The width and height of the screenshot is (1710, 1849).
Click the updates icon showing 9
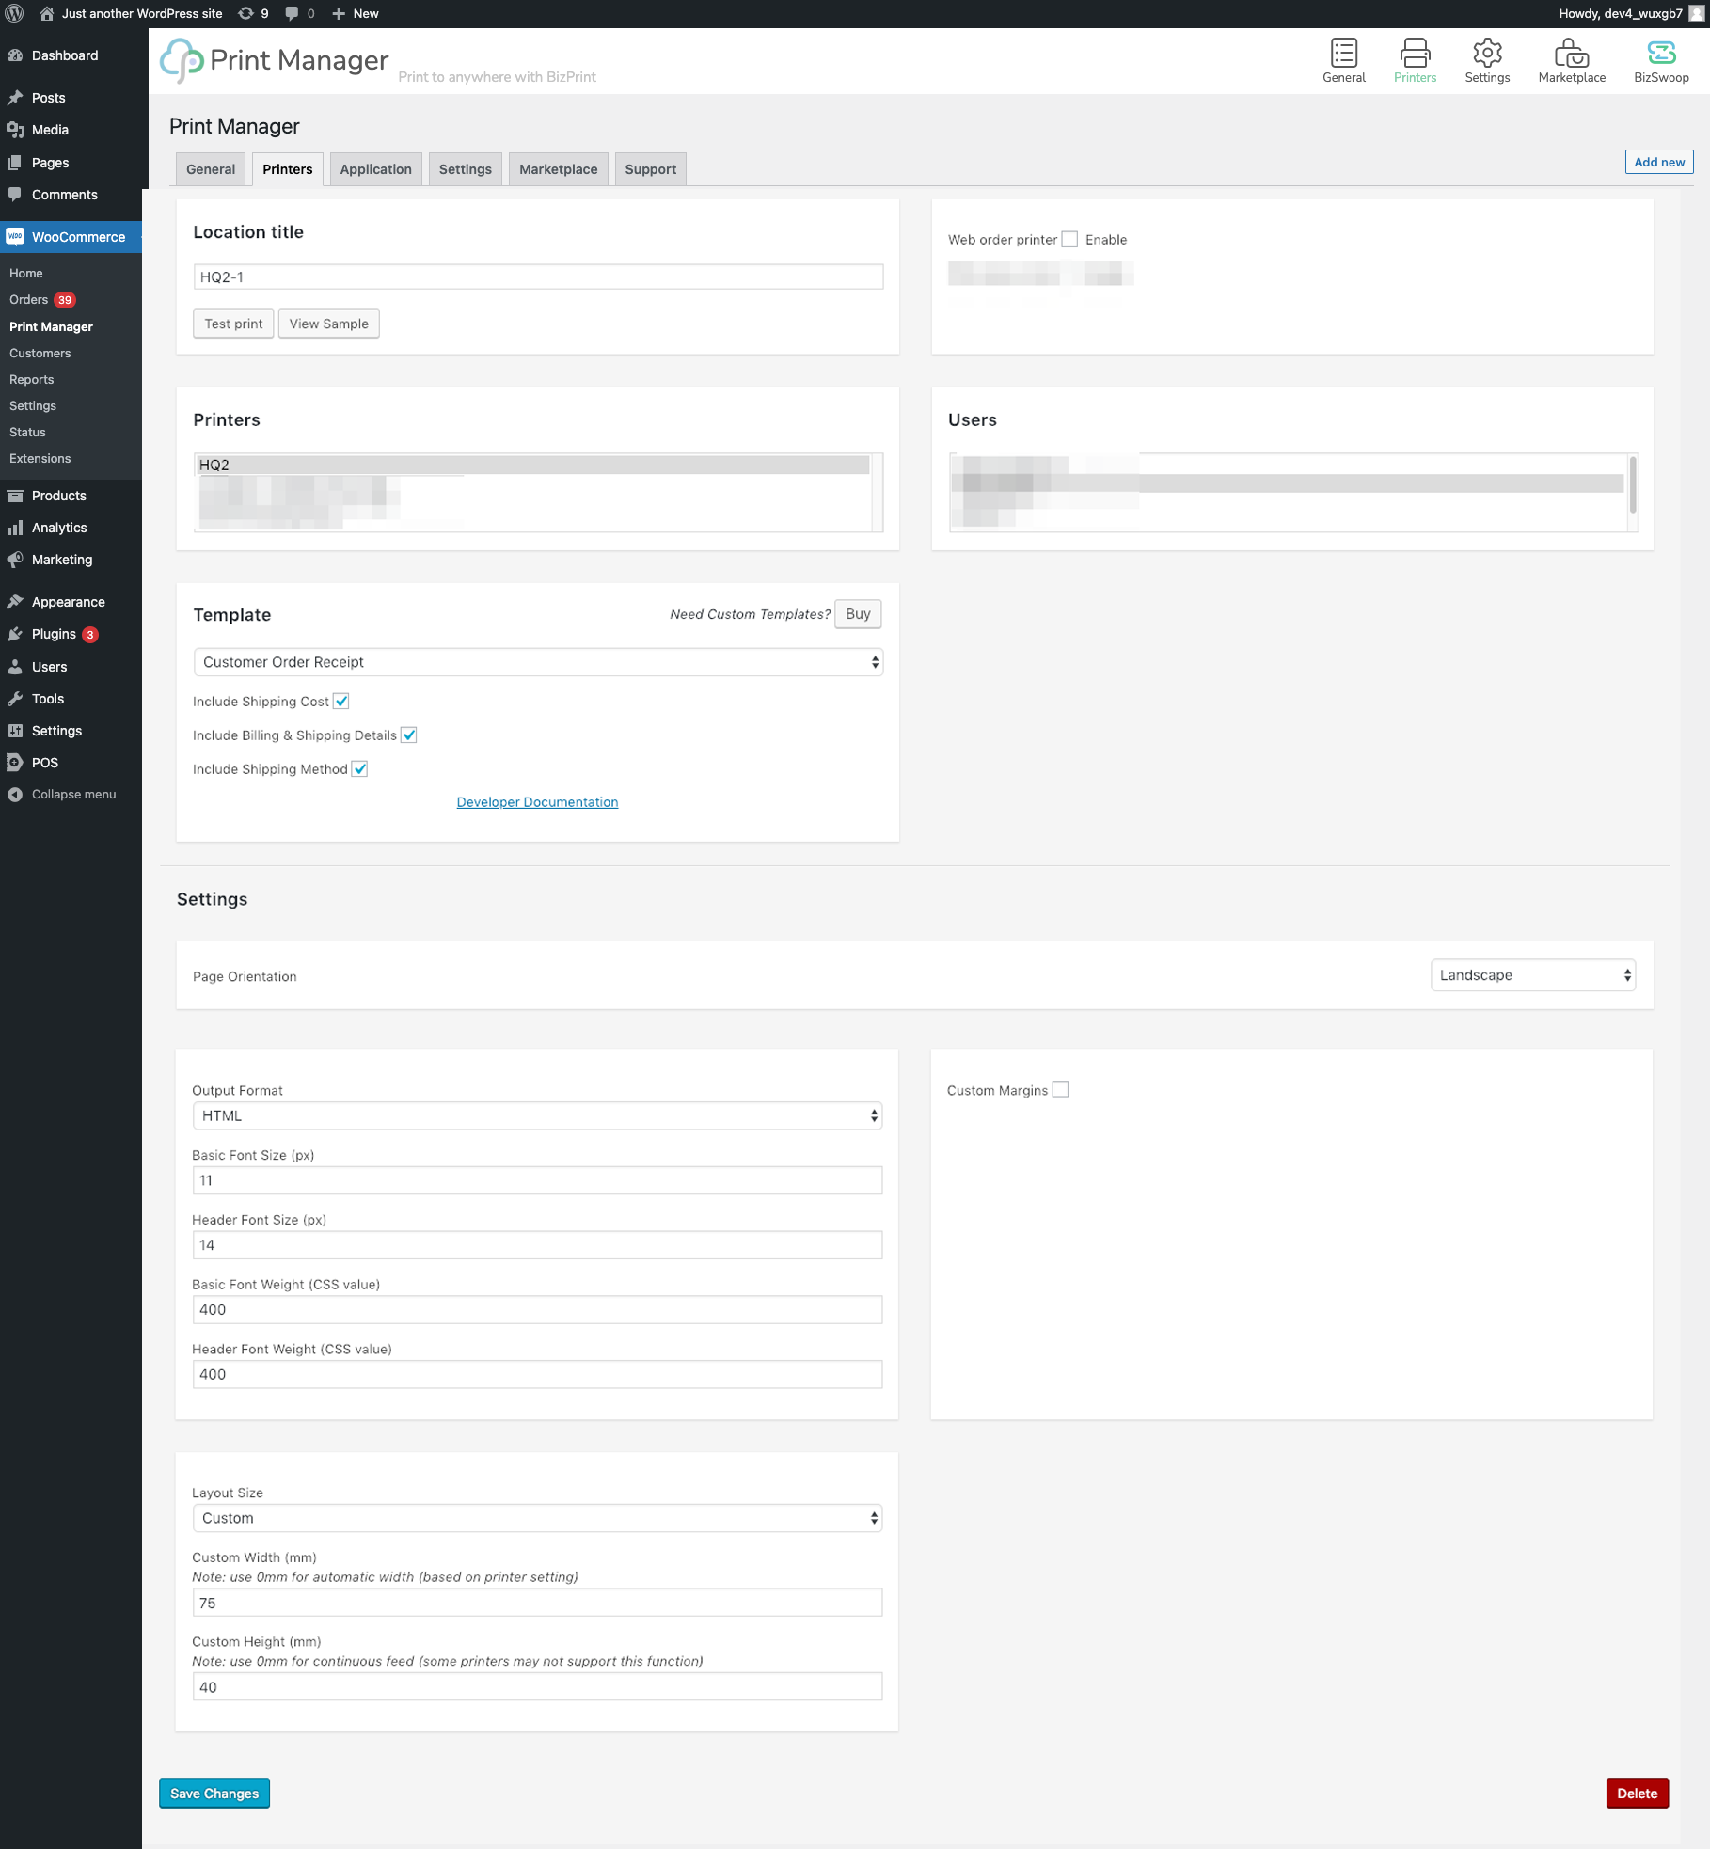pos(253,13)
